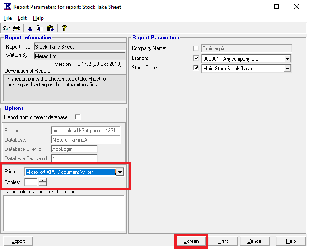This screenshot has height=250, width=310.
Task: Click the application logo in title bar
Action: pyautogui.click(x=8, y=7)
